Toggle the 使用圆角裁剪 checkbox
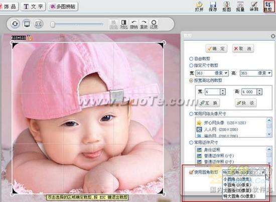The image size is (276, 202). coord(191,172)
